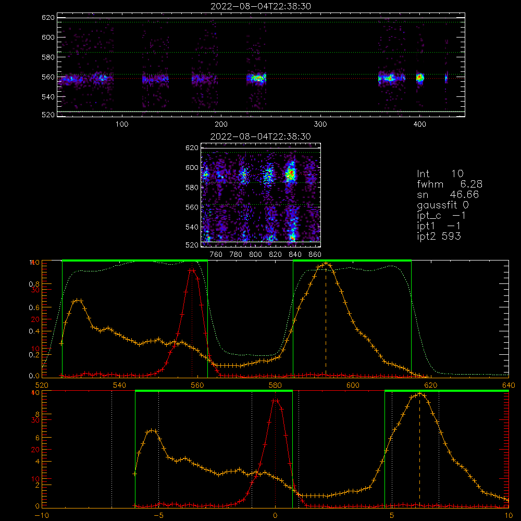Viewport: 521px width, 521px height.
Task: Click the thick green bar over 585-615 in the upper plot
Action: click(352, 260)
